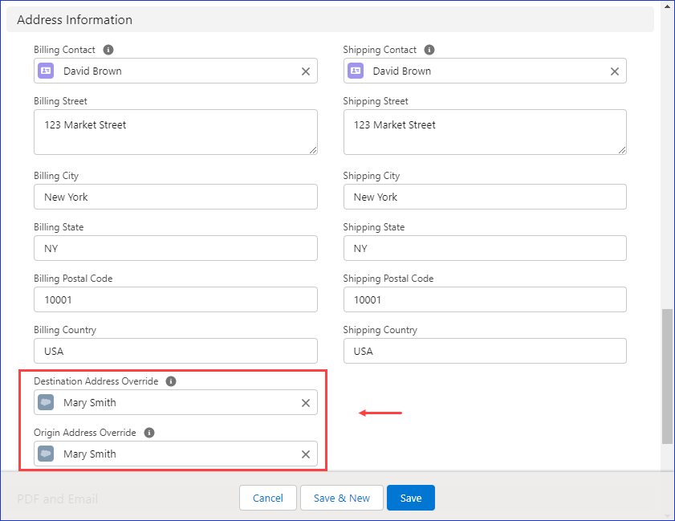Click record icon in Destination Address Override
Image resolution: width=675 pixels, height=521 pixels.
tap(46, 403)
